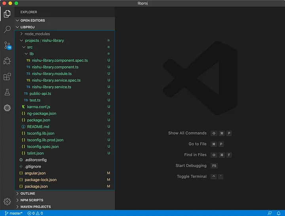Click errors and warnings count in status bar
Screen dimensions: 285x216
[35, 213]
